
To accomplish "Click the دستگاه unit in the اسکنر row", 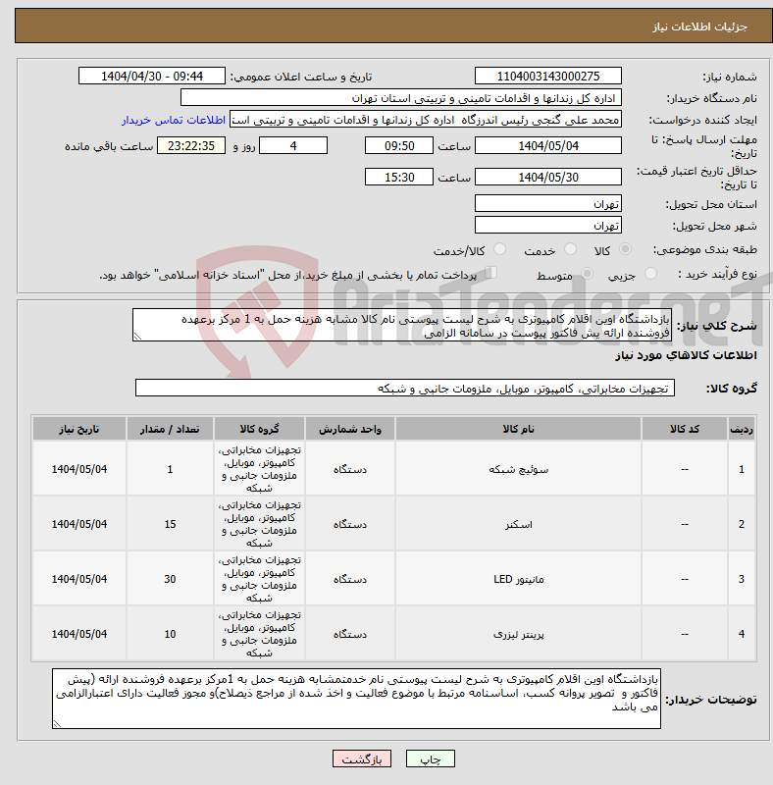I will tap(350, 524).
